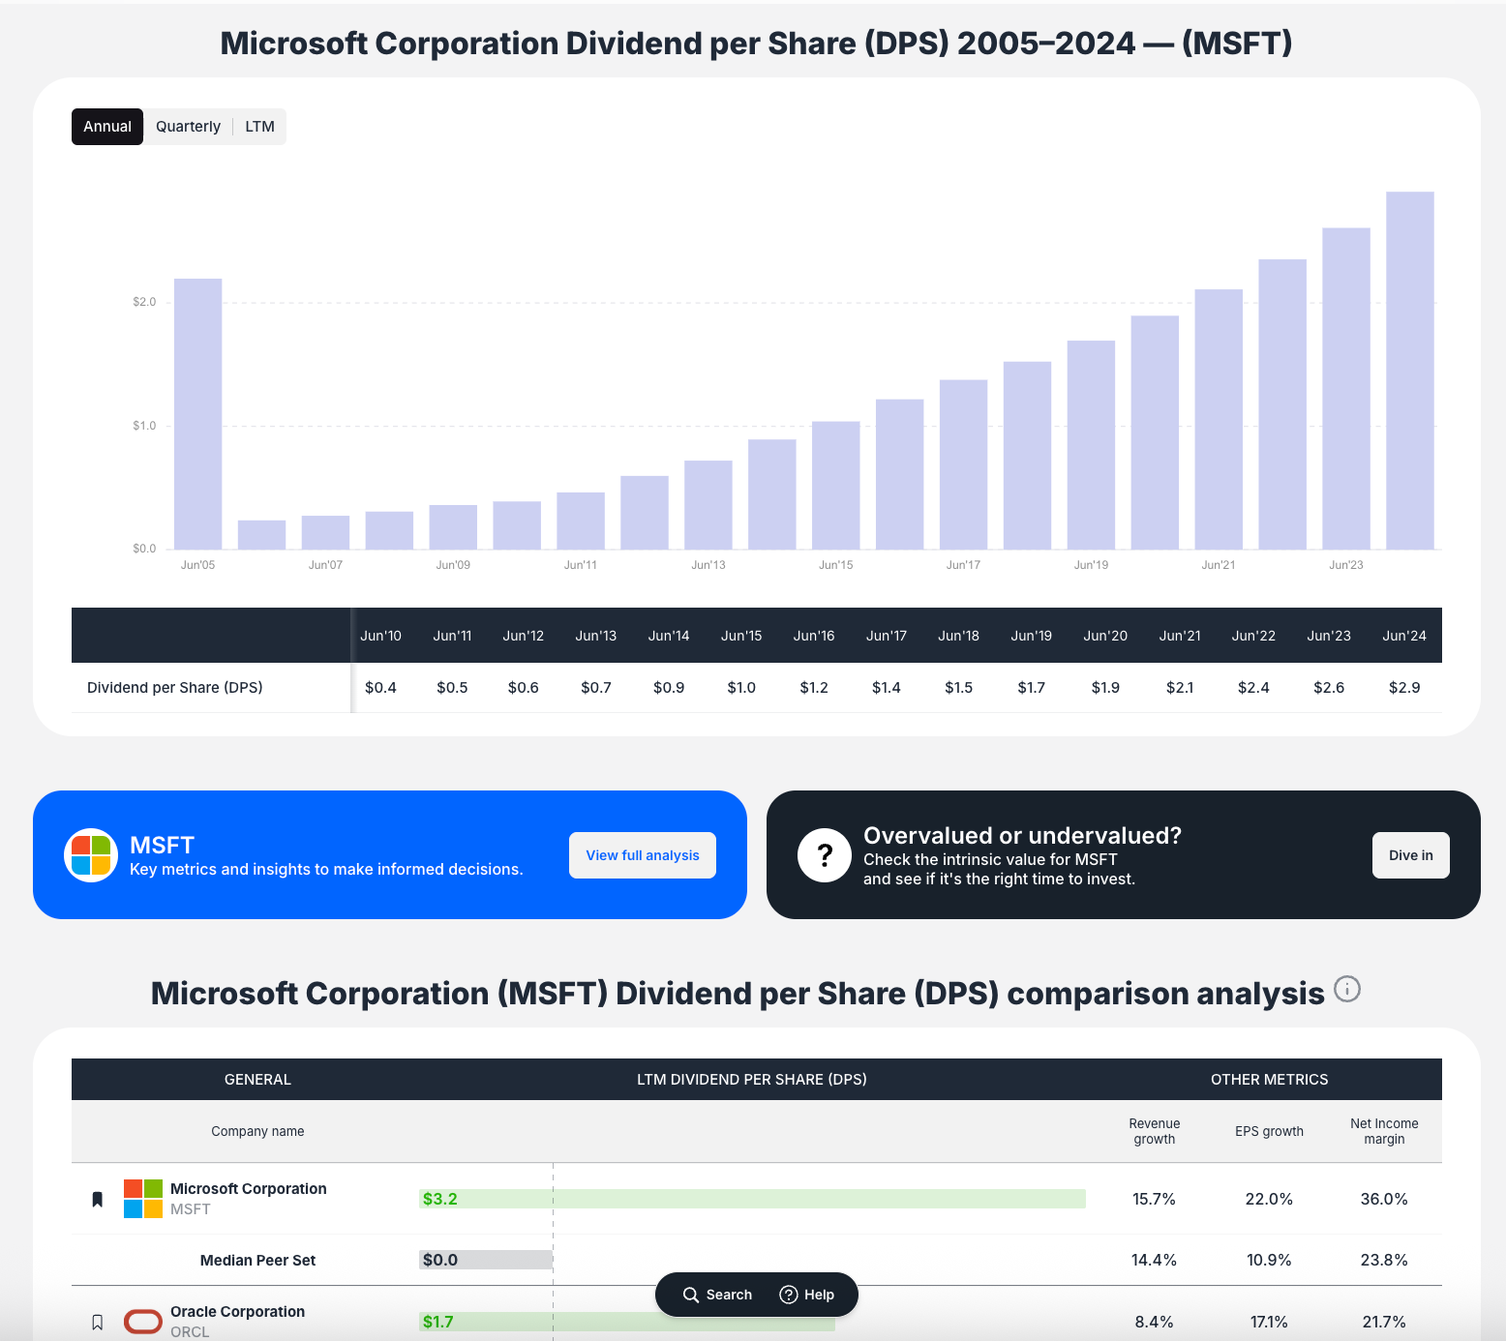Open the Oracle Corporation company link

click(238, 1311)
